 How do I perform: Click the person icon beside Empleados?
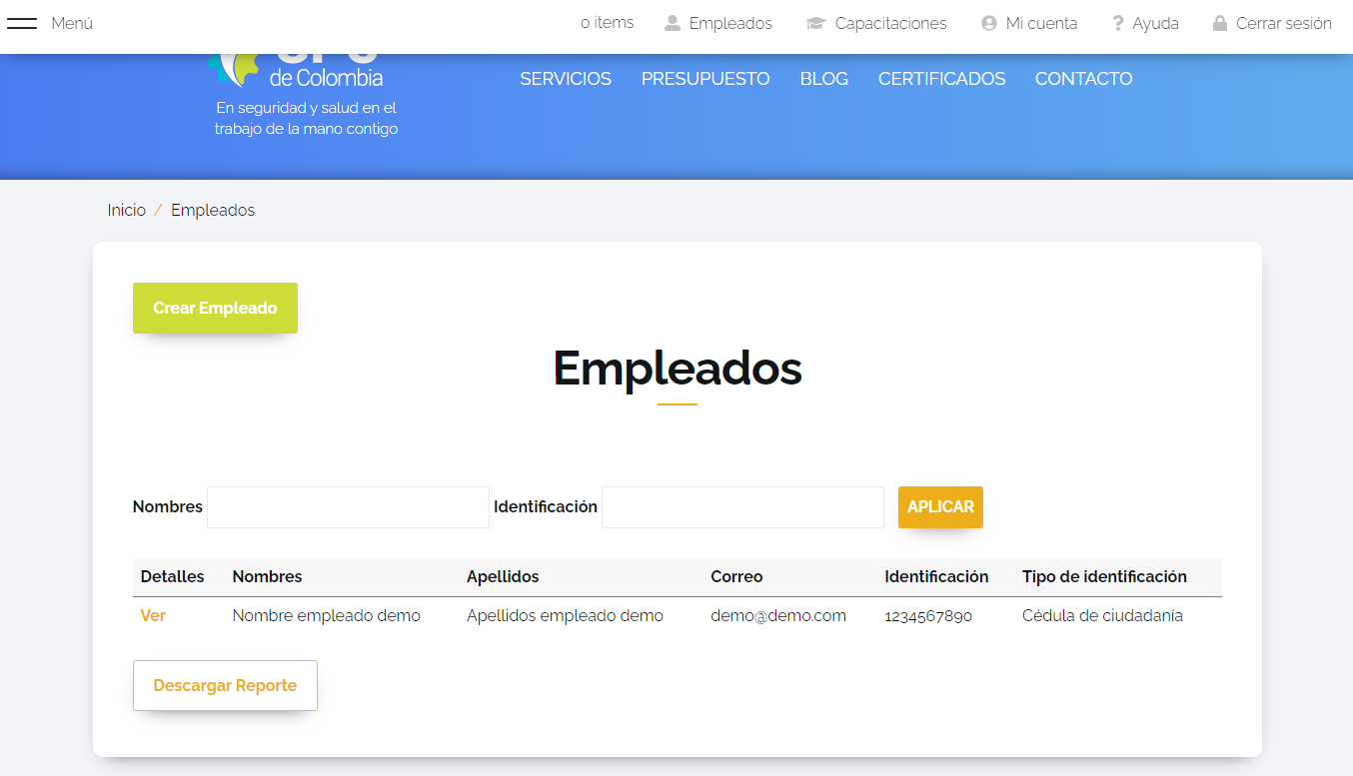coord(673,23)
